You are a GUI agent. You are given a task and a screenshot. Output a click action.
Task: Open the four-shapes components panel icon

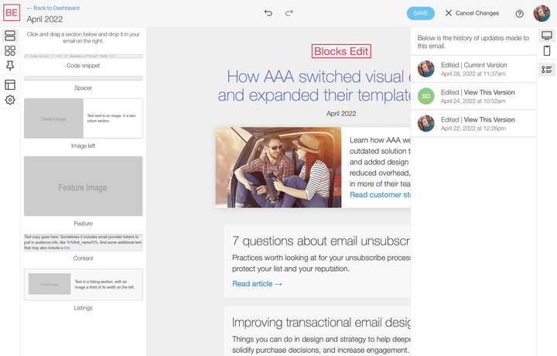[10, 51]
